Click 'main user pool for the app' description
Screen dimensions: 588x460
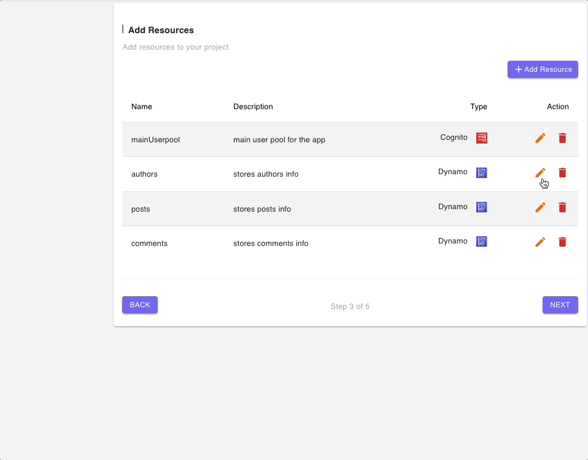[279, 140]
